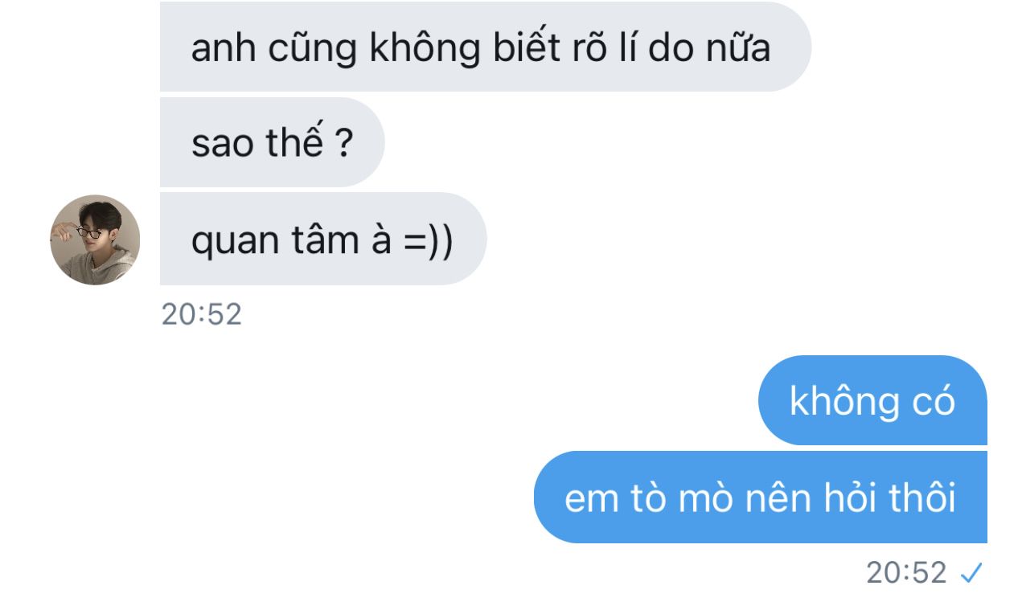
Task: Select the 'sao thế ?' message bubble
Action: tap(272, 143)
